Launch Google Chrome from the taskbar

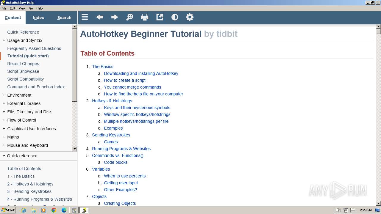pyautogui.click(x=54, y=210)
